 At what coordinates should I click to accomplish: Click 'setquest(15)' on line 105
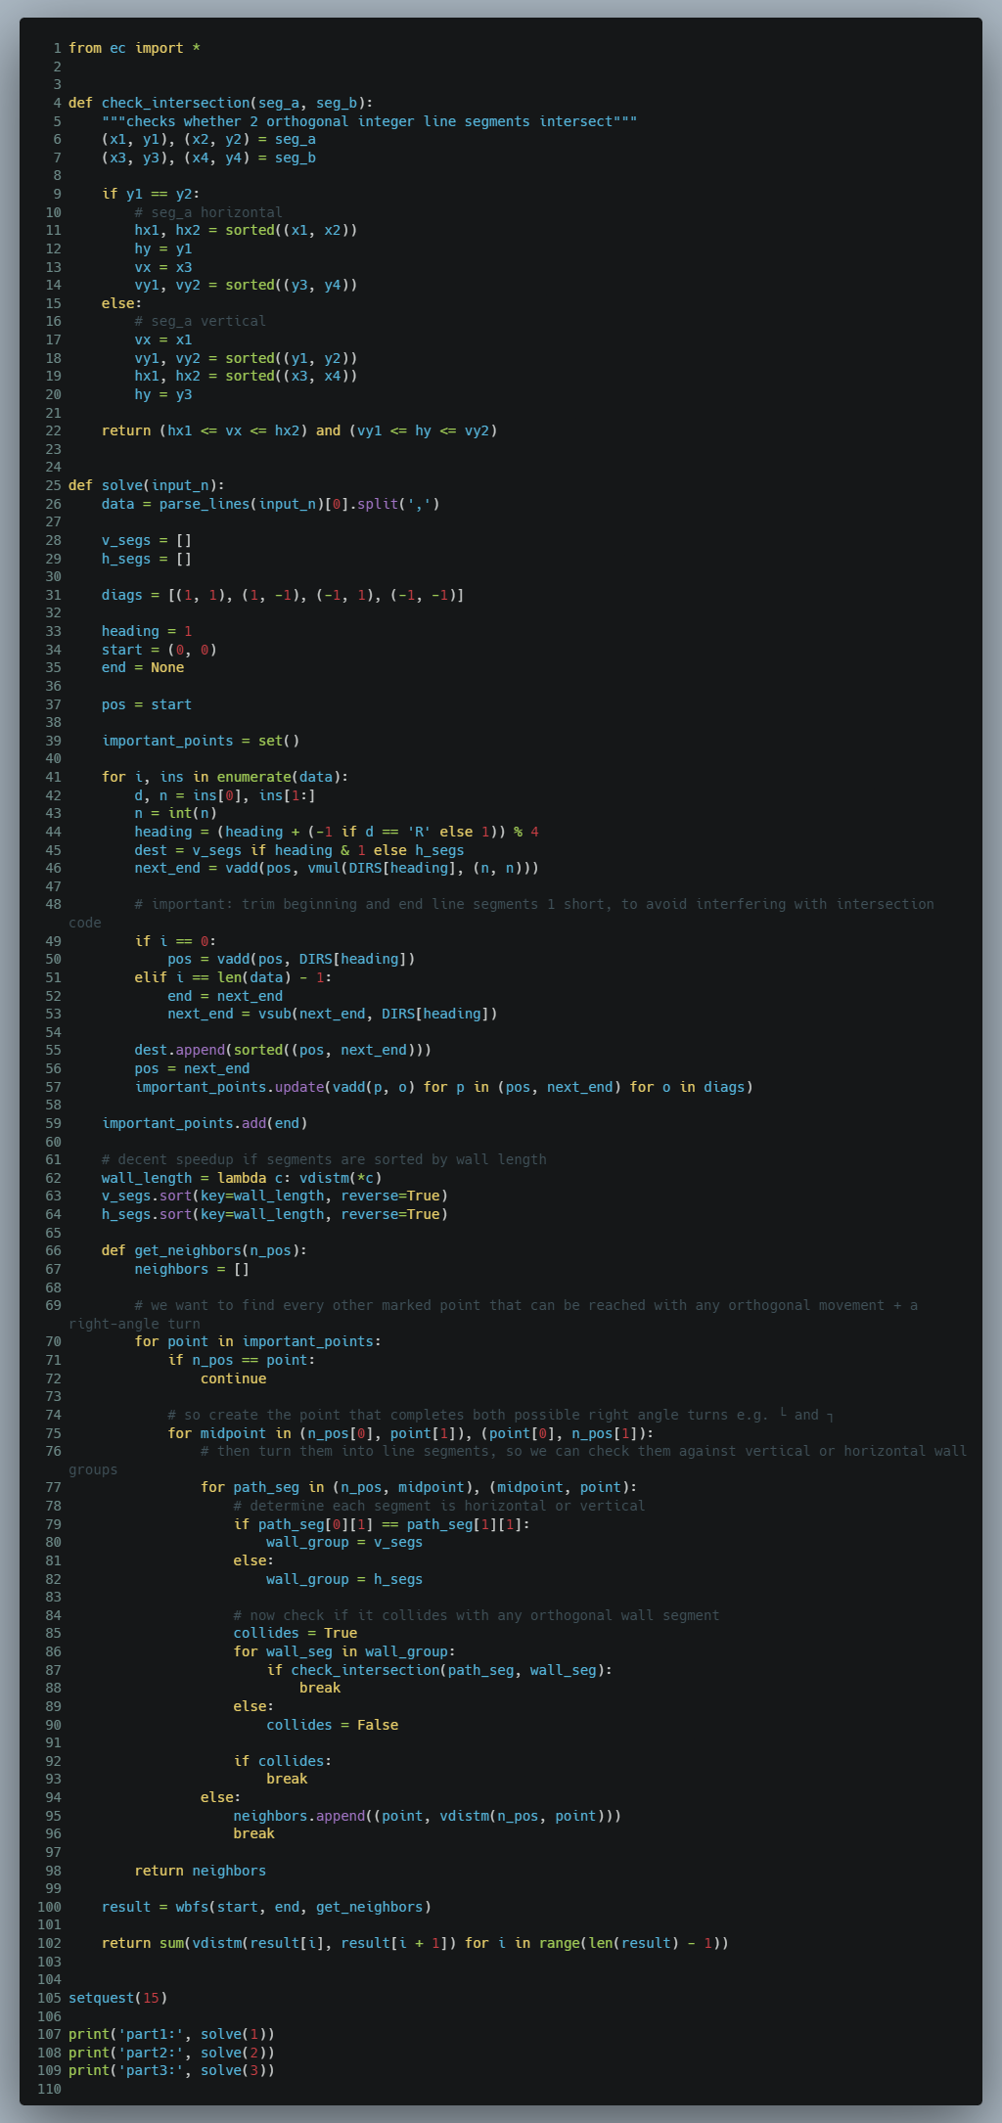pyautogui.click(x=118, y=1998)
